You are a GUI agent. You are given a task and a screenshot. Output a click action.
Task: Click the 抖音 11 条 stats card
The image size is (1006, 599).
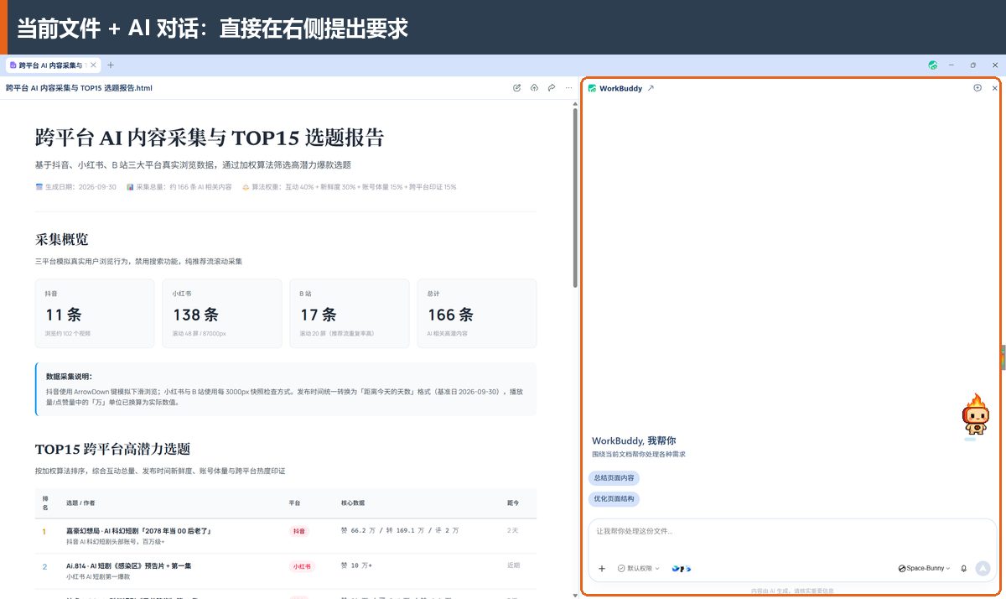click(x=95, y=314)
